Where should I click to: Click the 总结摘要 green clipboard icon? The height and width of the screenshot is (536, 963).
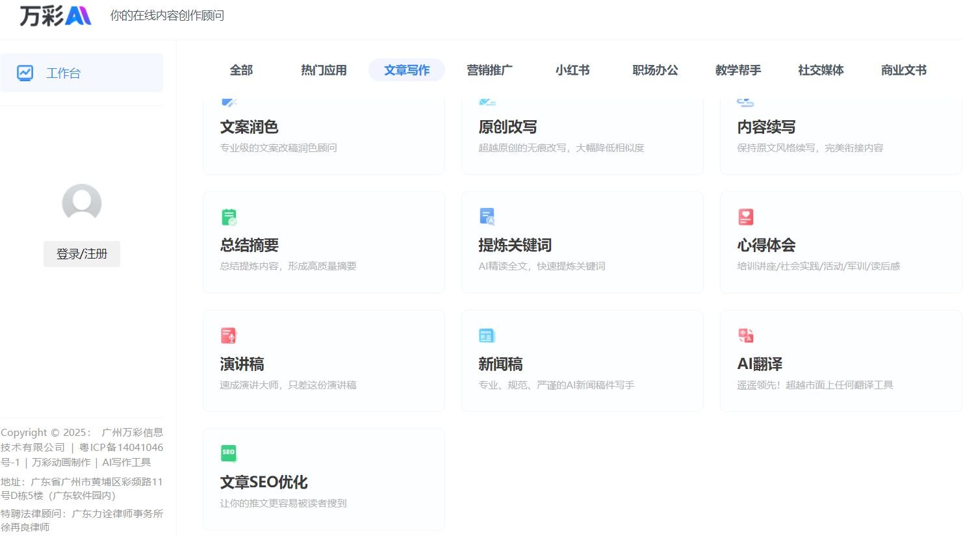pos(229,217)
